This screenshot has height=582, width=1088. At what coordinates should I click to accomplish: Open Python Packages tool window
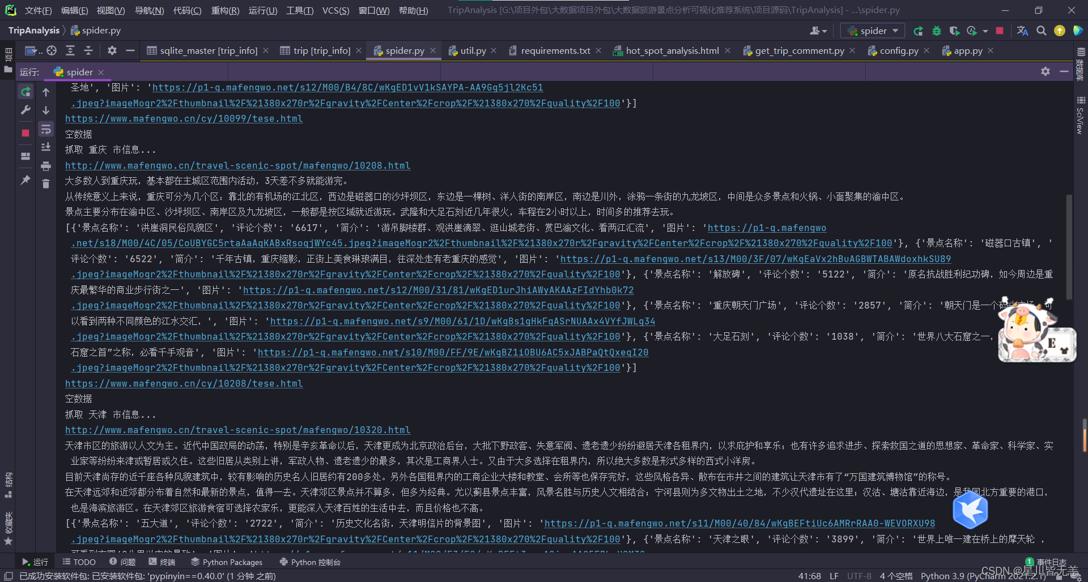tap(227, 562)
